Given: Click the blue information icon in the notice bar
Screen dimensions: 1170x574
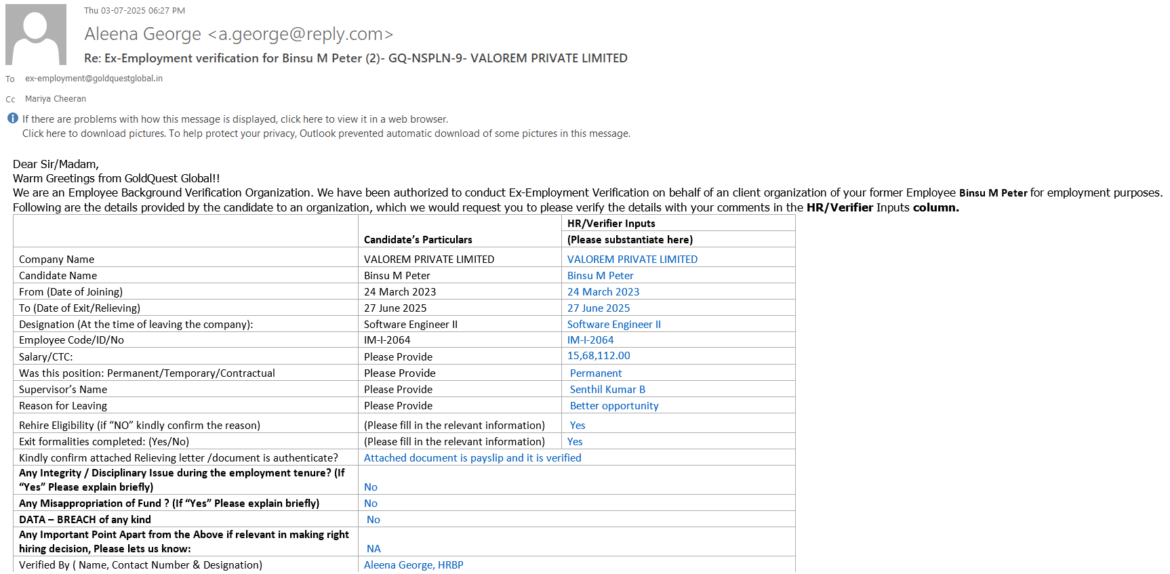Looking at the screenshot, I should click(x=13, y=119).
